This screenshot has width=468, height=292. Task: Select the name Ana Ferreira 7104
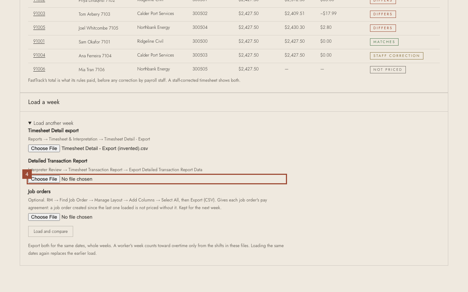[95, 56]
